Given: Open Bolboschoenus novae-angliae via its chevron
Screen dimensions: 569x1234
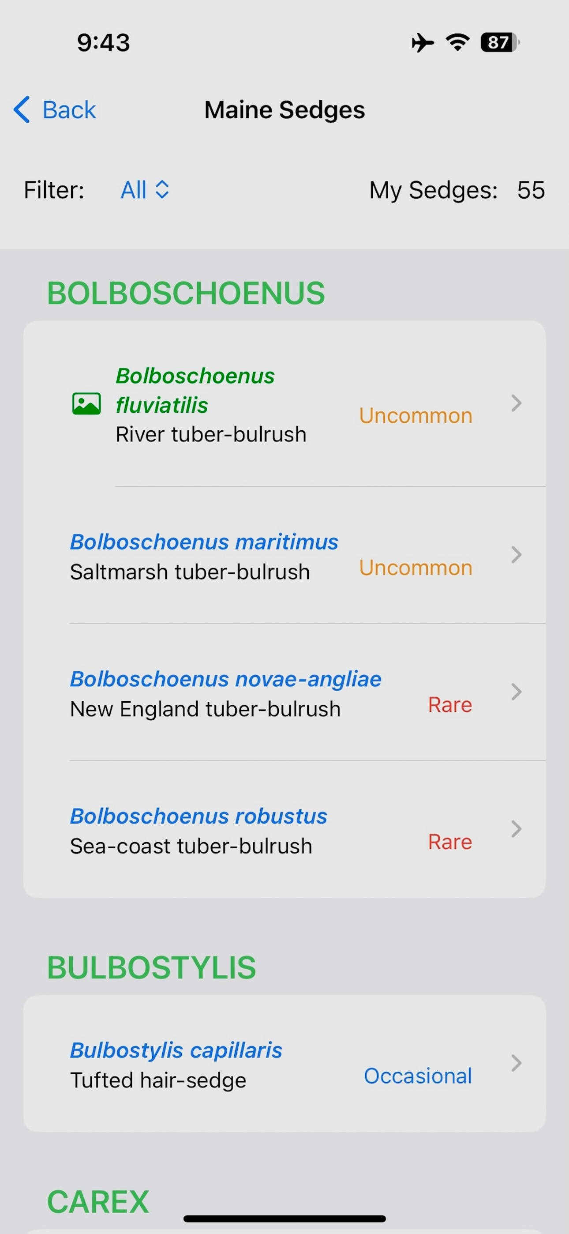Looking at the screenshot, I should pyautogui.click(x=516, y=692).
